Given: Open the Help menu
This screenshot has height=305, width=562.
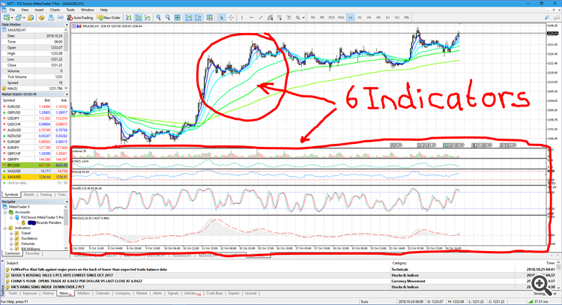Looking at the screenshot, I should (x=104, y=10).
